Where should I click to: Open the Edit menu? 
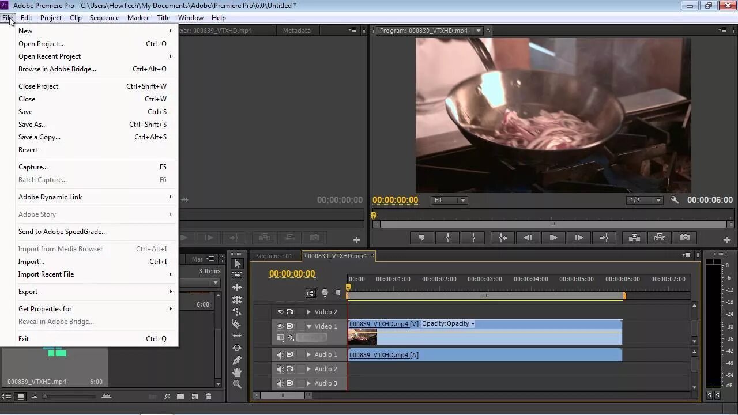click(x=27, y=18)
